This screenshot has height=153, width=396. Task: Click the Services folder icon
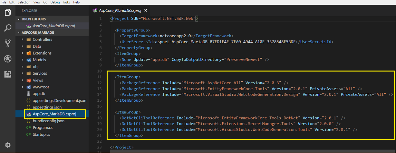point(28,73)
